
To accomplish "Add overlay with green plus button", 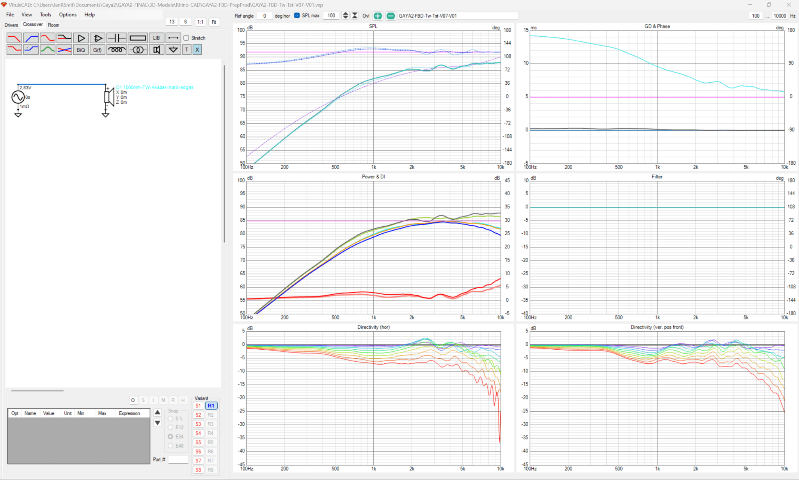I will click(x=378, y=16).
